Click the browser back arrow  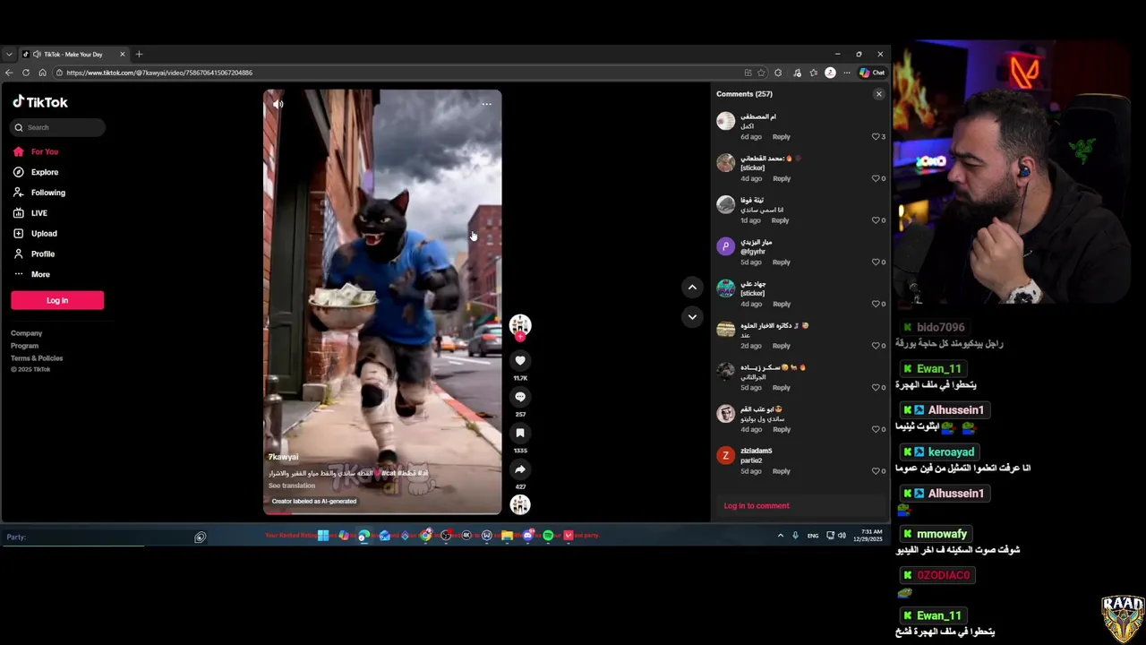[9, 73]
